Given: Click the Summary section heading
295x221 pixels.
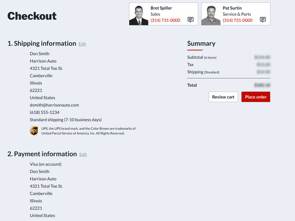Looking at the screenshot, I should tap(201, 43).
